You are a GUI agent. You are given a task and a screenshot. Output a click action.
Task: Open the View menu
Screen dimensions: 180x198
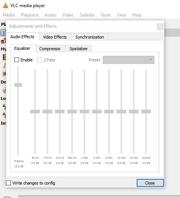click(121, 15)
